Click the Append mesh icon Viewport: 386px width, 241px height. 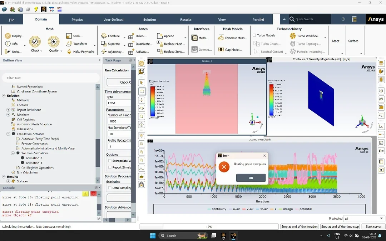[x=159, y=36]
